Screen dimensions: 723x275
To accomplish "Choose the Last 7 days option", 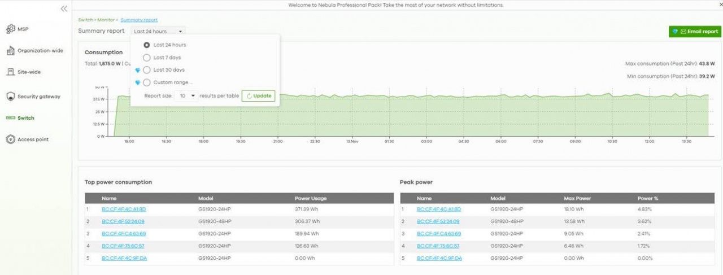I will point(147,57).
